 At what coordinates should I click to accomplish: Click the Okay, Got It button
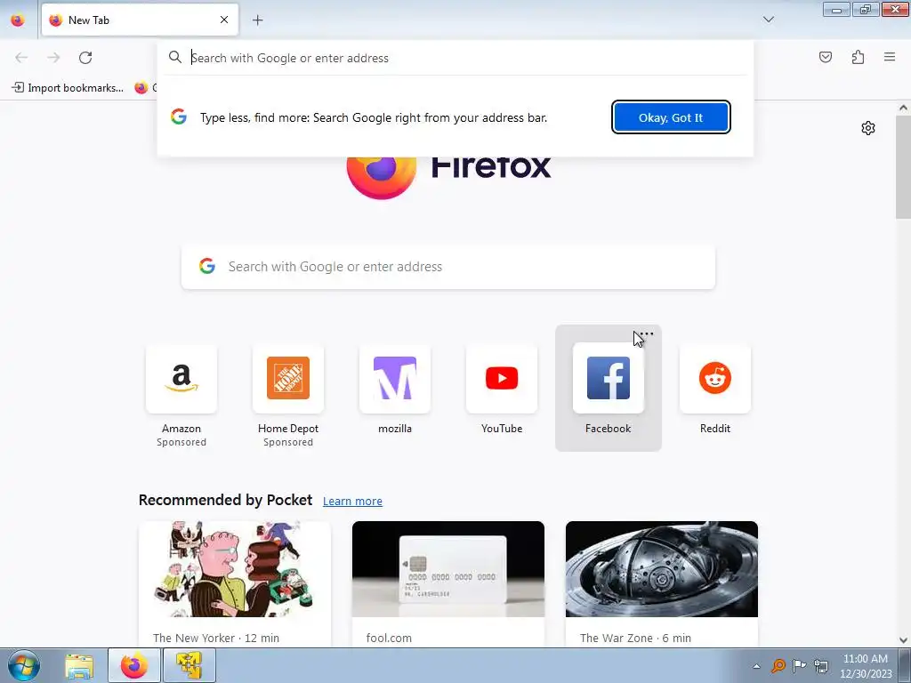tap(671, 117)
